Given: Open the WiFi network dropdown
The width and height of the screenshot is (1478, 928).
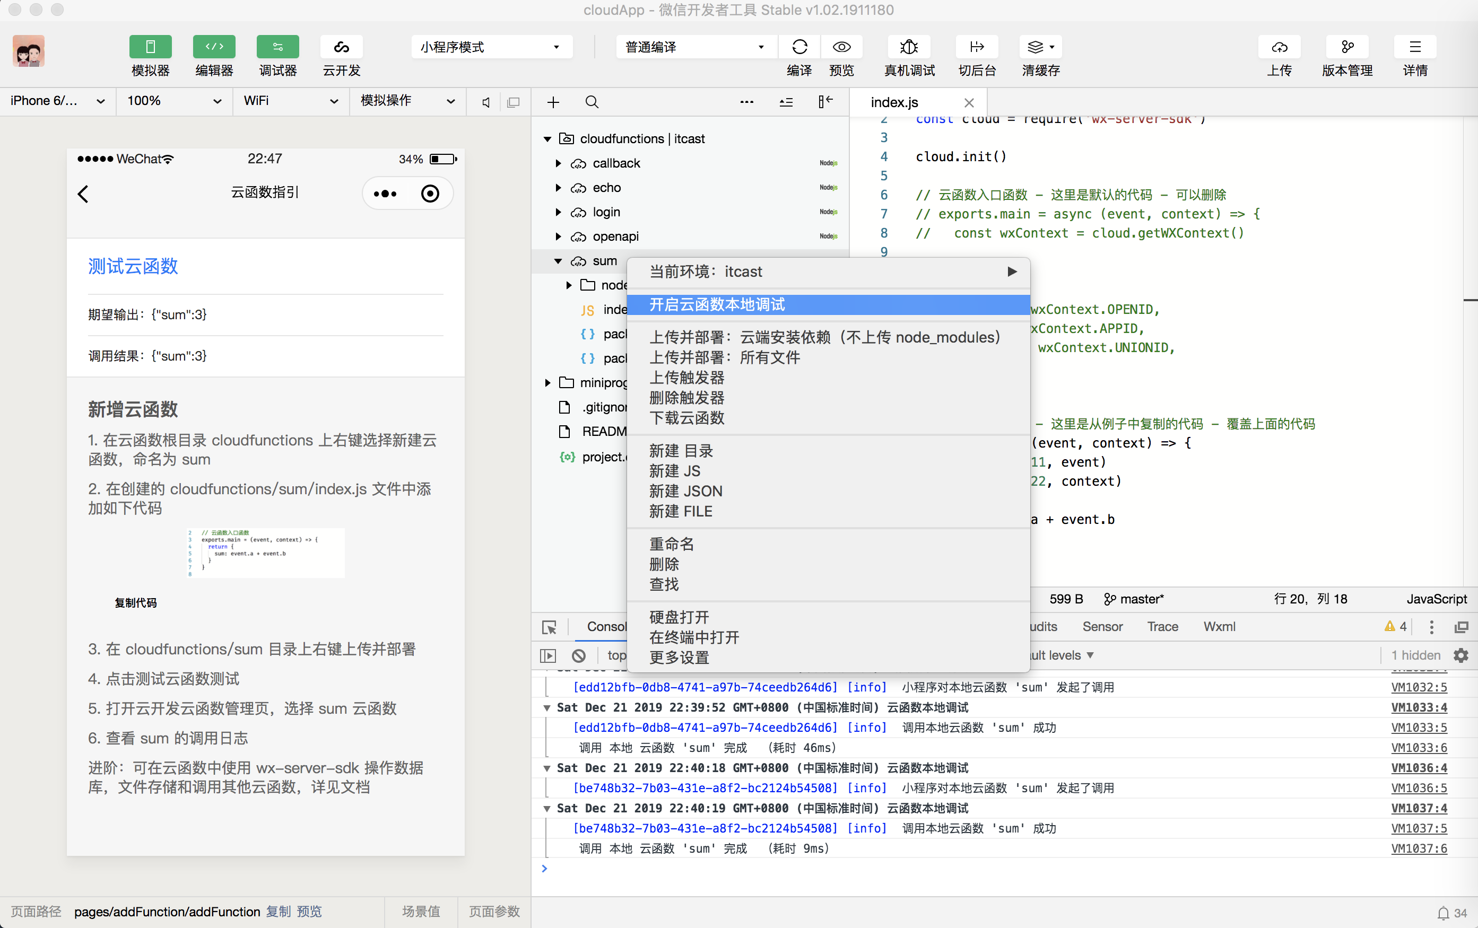Looking at the screenshot, I should tap(291, 101).
